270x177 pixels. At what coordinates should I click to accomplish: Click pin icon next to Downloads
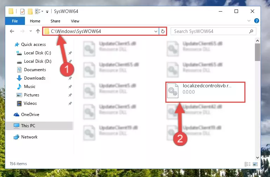(70, 78)
